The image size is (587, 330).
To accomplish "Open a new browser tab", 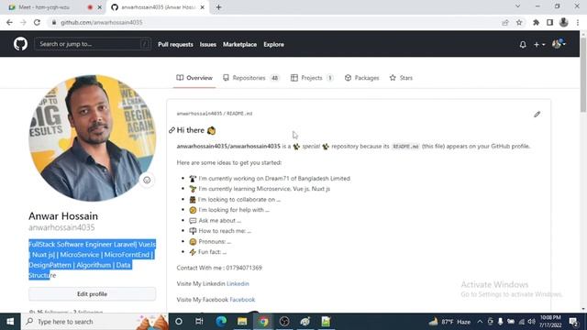I will (x=218, y=7).
